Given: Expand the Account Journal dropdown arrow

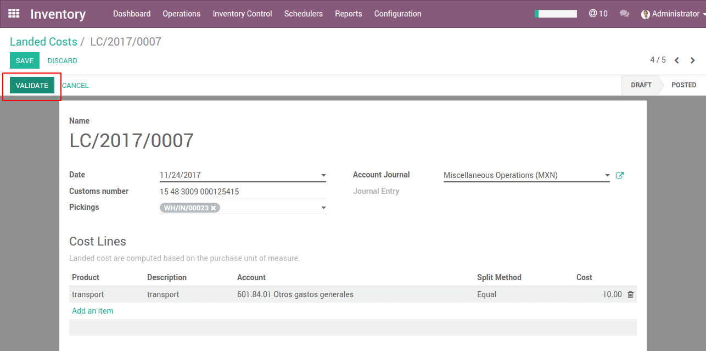Looking at the screenshot, I should [x=607, y=176].
